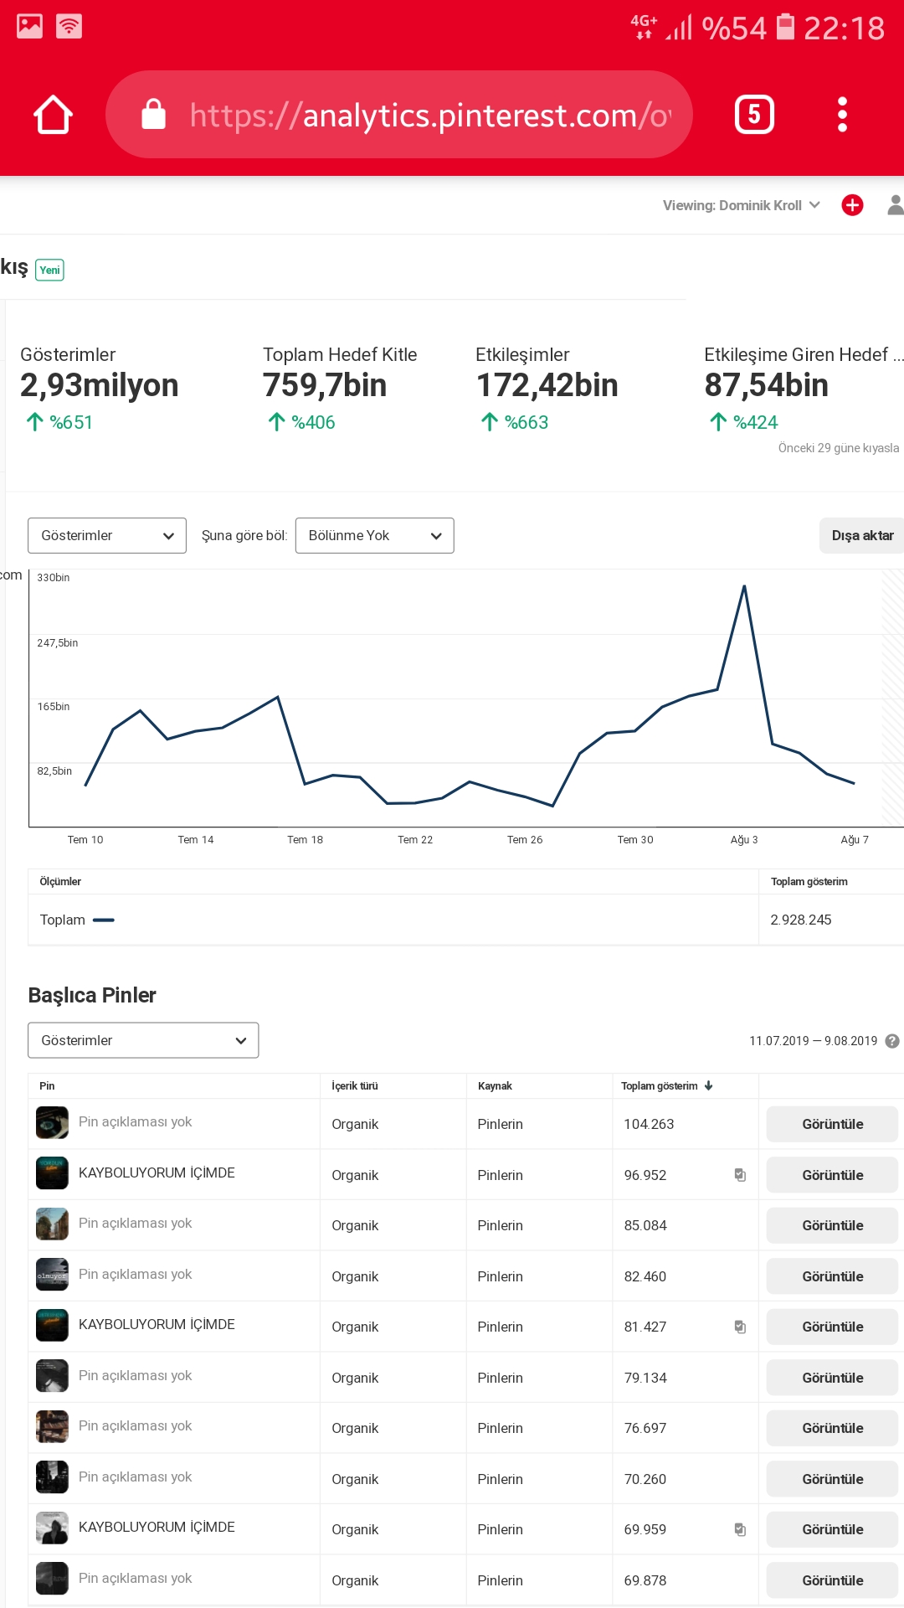
Task: Click the first KAYBOLUYORUM İÇİMDE pin thumbnail
Action: 52,1173
